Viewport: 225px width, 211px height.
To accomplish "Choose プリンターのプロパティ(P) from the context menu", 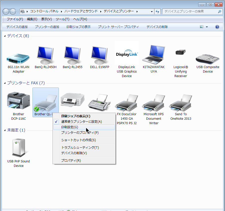I will [x=84, y=132].
